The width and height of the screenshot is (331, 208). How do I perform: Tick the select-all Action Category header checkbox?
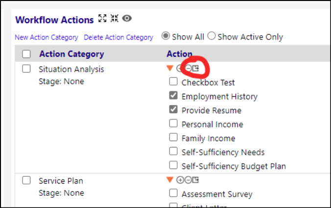click(26, 54)
